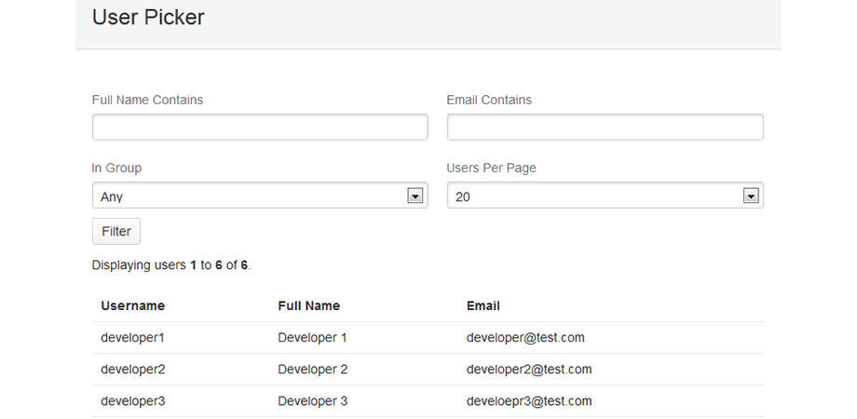Focus the Email Contains text box

point(605,128)
